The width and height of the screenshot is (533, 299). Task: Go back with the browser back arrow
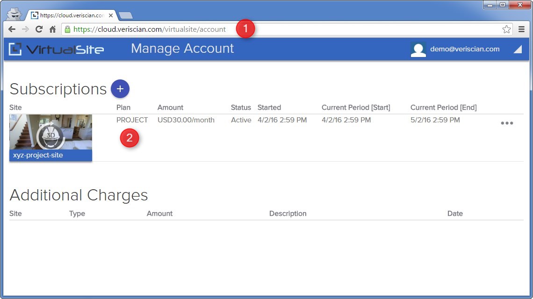(12, 29)
